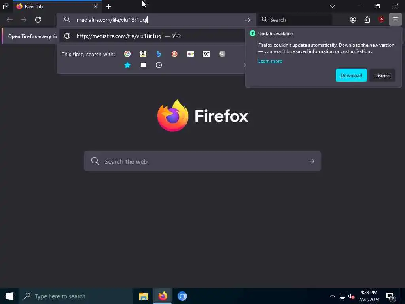Viewport: 405px width, 304px height.
Task: Visit http://mediafire.com/file/vlu18r1uql suggestion
Action: [x=152, y=36]
